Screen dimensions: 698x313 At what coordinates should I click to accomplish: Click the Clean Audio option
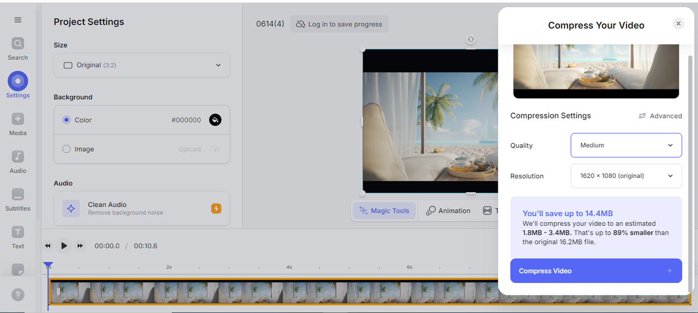click(142, 208)
